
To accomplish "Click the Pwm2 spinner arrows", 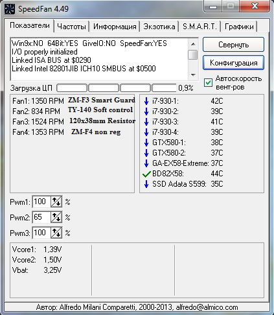I will [x=56, y=217].
